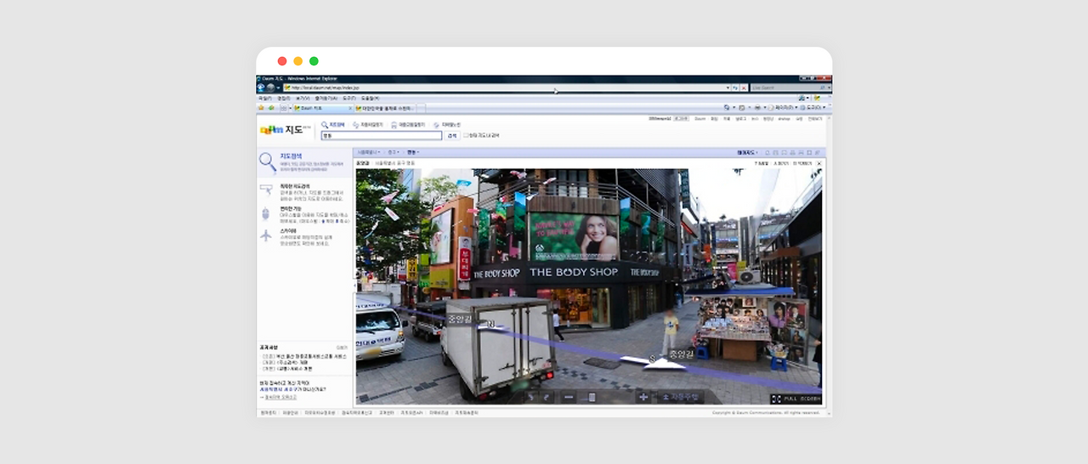Start auto-drive with the 자동주행 button
The height and width of the screenshot is (464, 1088).
(679, 397)
